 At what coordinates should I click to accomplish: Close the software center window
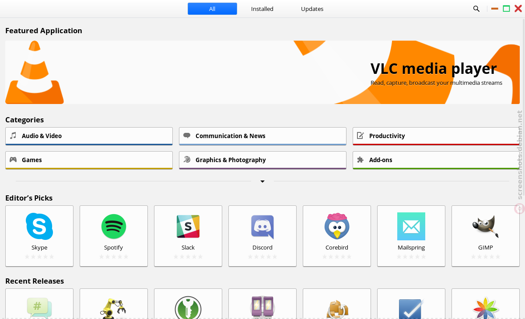(518, 9)
